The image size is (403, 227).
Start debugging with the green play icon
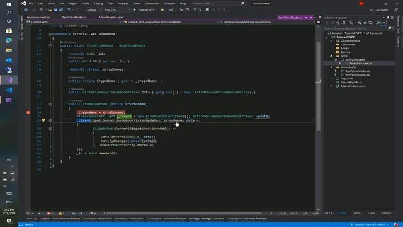click(x=135, y=10)
